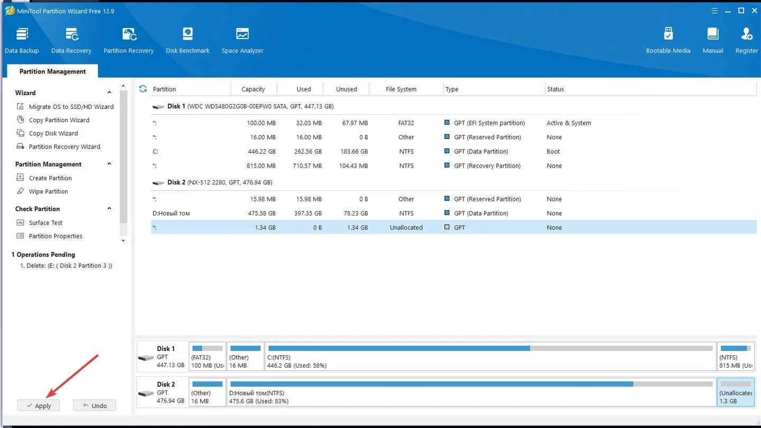
Task: Refresh partition list with the reload icon
Action: click(x=143, y=89)
